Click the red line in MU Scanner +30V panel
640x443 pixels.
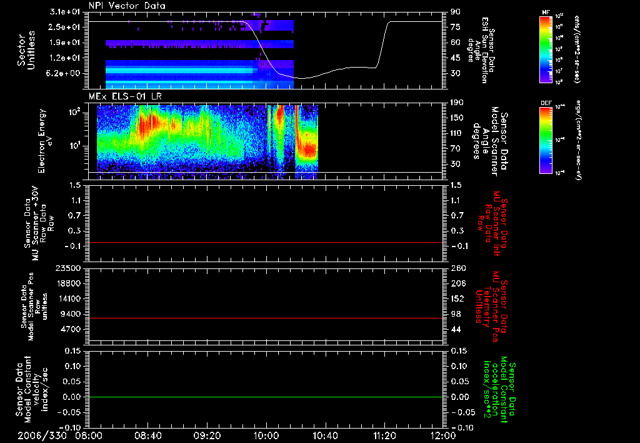266,242
